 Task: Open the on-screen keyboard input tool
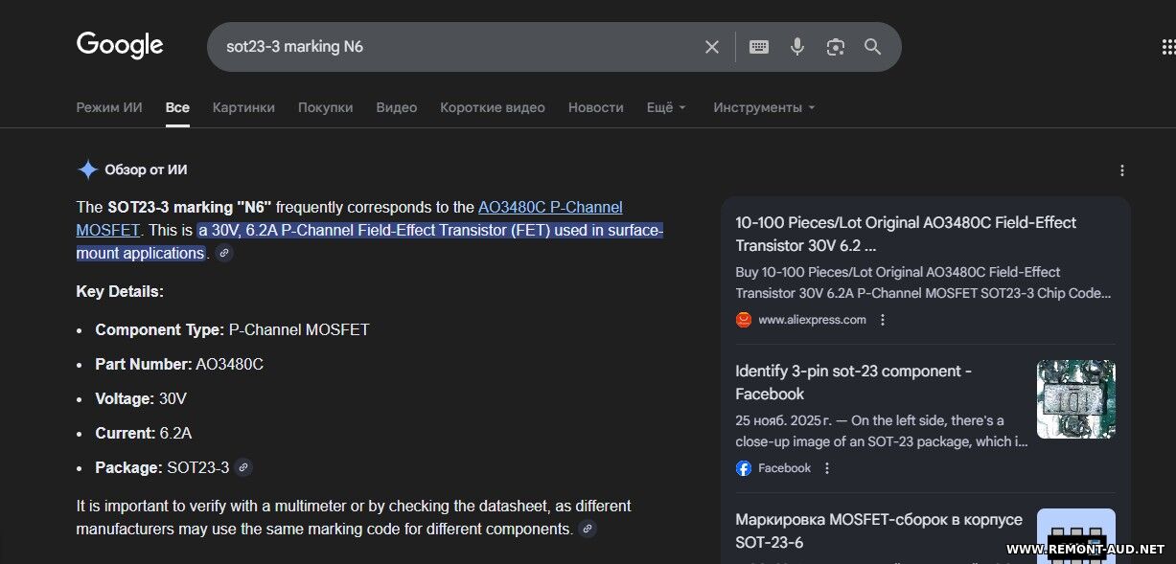click(x=759, y=47)
